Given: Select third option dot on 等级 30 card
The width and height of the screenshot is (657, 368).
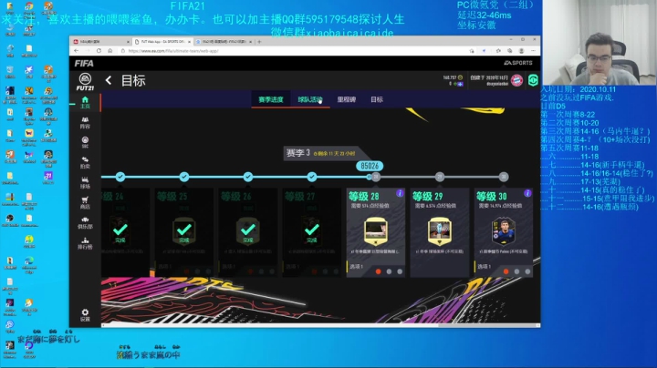Looking at the screenshot, I should (x=527, y=271).
